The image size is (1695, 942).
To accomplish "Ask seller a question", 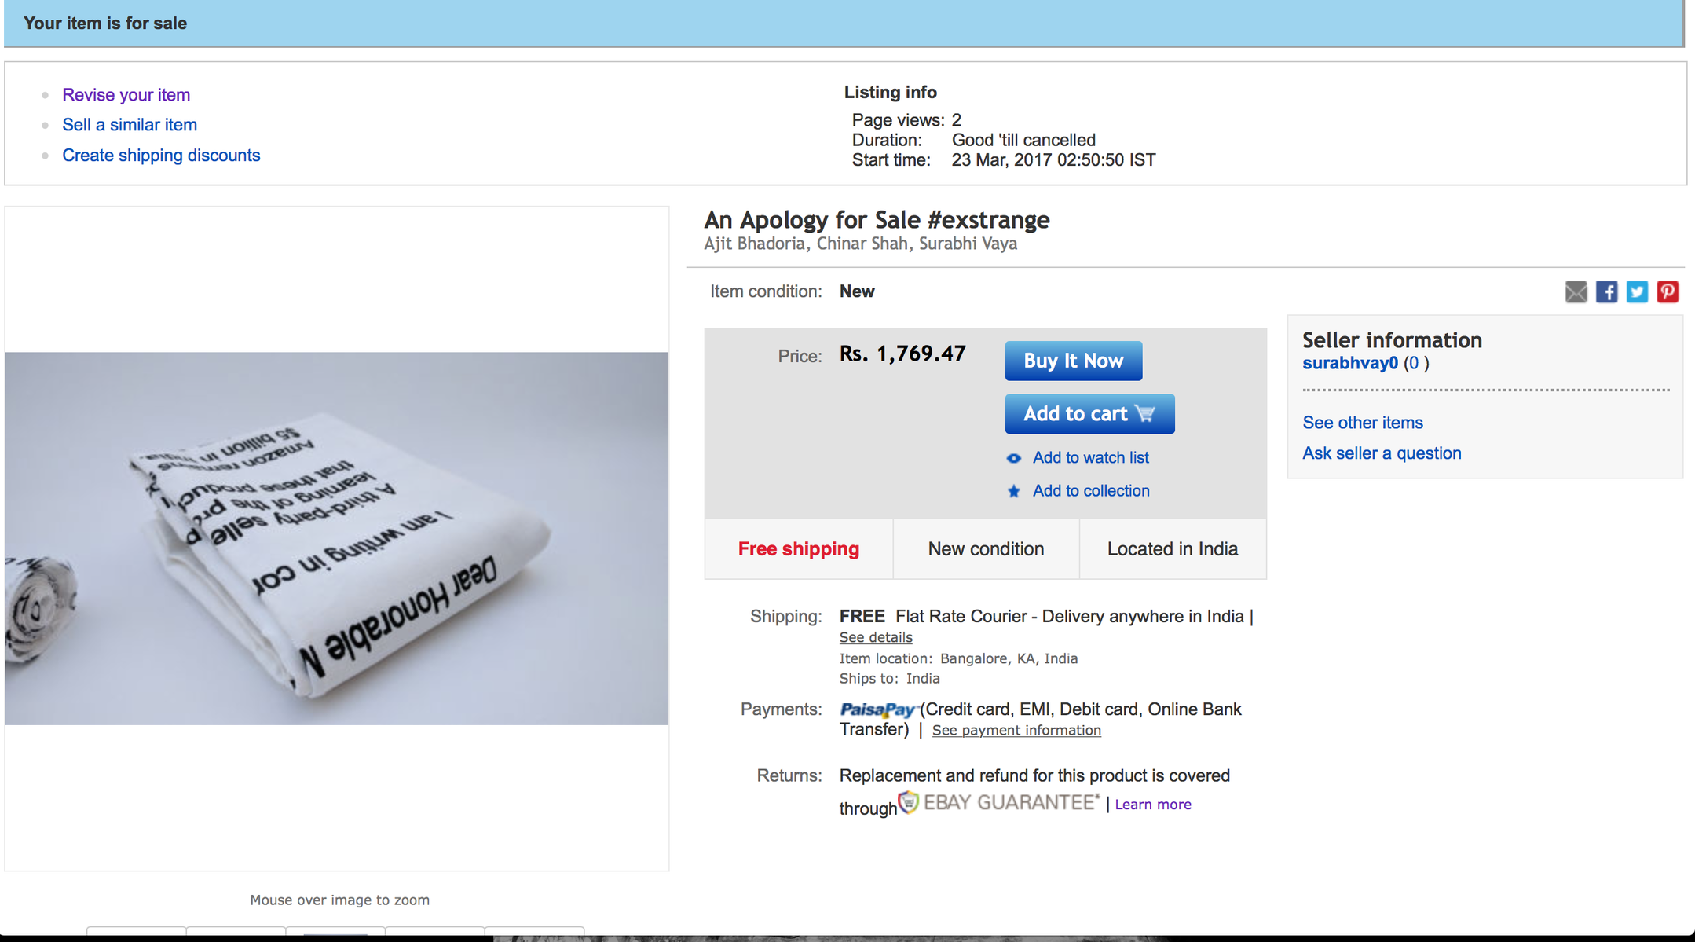I will coord(1382,453).
